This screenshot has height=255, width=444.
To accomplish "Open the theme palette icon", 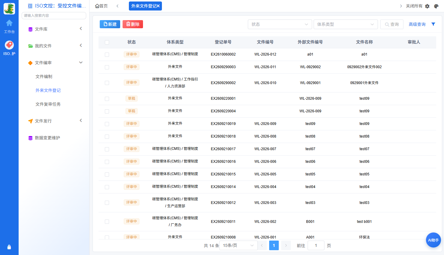I will [436, 6].
